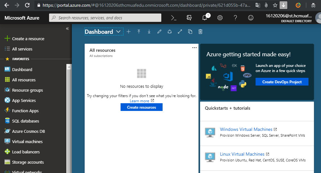Collapse the left sidebar menu

pos(67,29)
